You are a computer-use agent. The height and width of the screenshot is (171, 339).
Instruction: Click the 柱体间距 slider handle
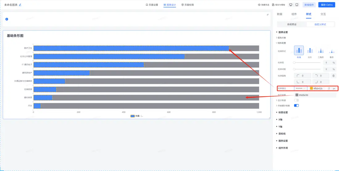point(294,69)
